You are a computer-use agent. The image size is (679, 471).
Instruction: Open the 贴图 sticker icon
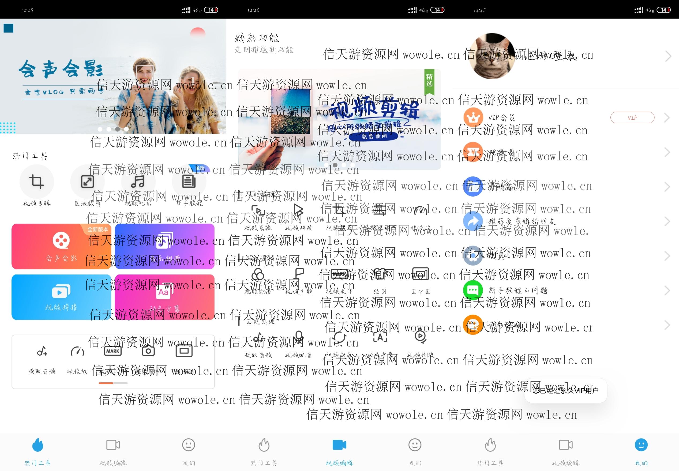tap(380, 274)
